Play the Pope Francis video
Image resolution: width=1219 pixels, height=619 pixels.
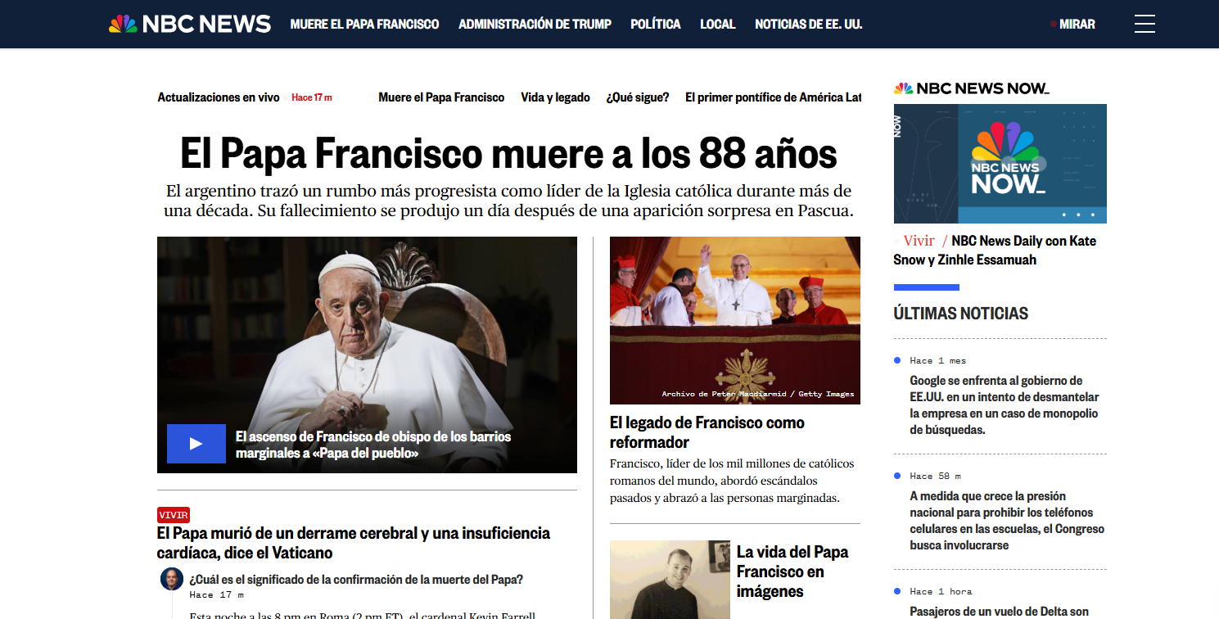196,444
